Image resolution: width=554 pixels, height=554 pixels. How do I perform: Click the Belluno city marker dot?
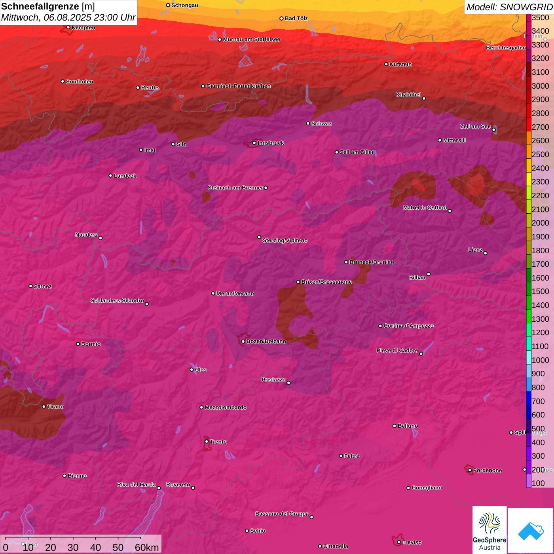(x=395, y=426)
